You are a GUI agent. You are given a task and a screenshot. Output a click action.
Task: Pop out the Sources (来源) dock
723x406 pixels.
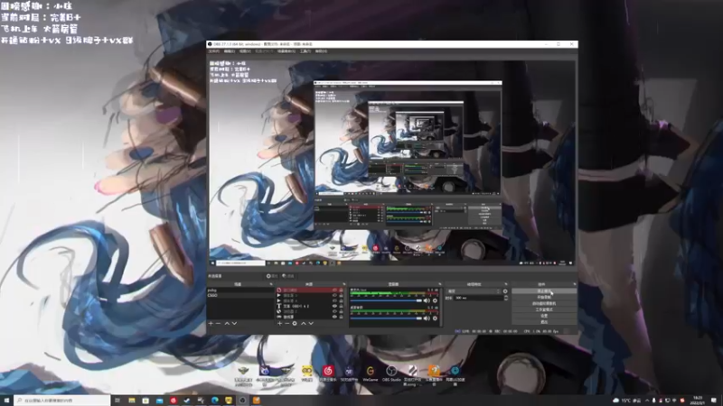pyautogui.click(x=344, y=284)
